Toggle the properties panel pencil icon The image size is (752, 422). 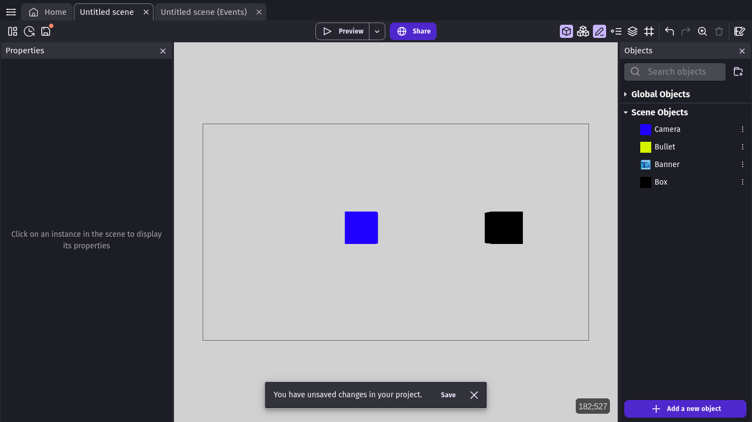click(x=600, y=31)
